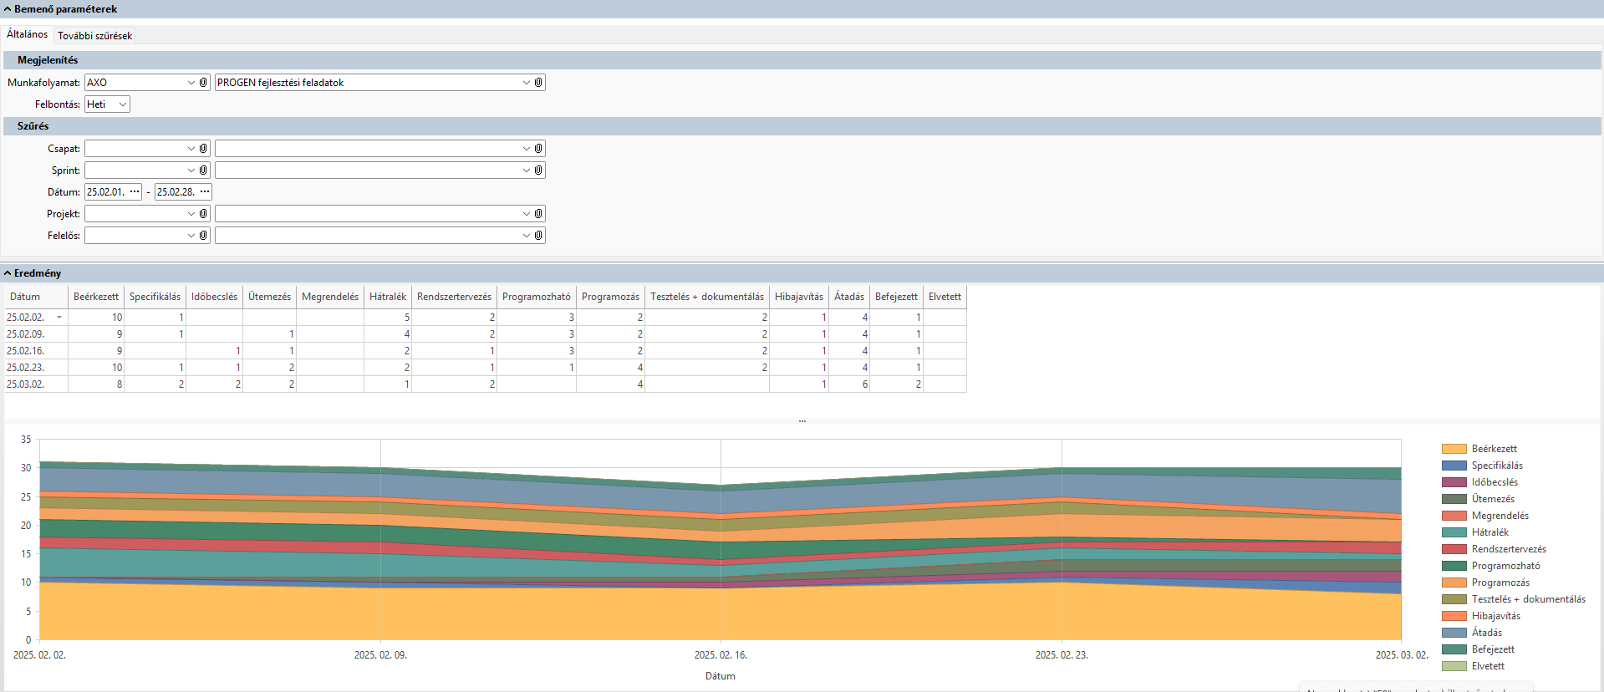Expand the wide Felelős dropdown
Image resolution: width=1604 pixels, height=692 pixels.
click(x=526, y=236)
